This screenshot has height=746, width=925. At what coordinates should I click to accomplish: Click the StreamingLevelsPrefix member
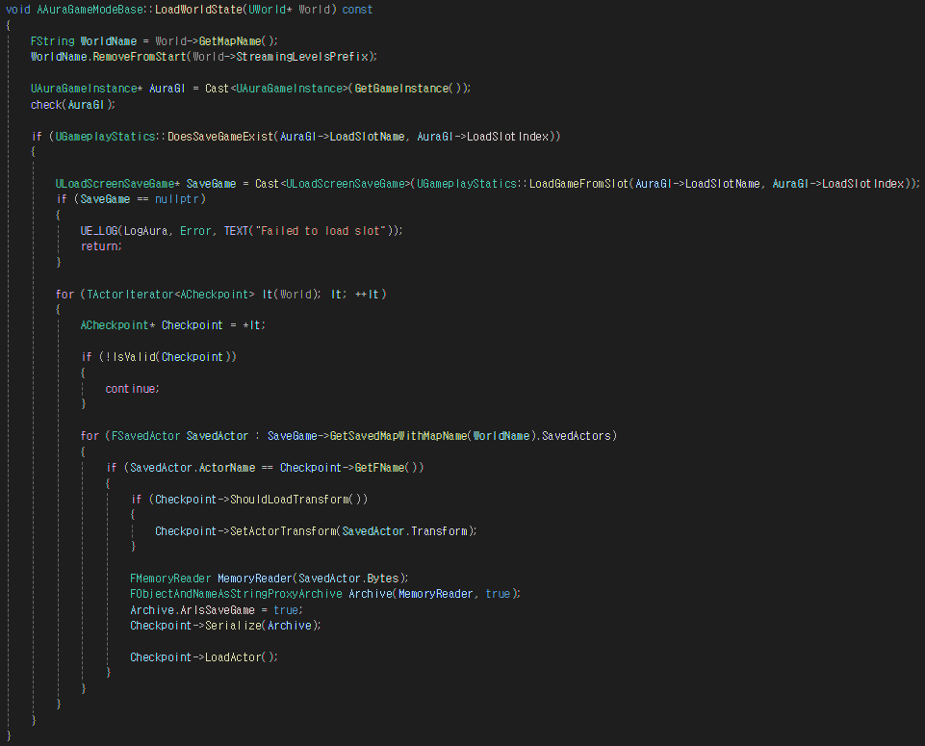(302, 57)
